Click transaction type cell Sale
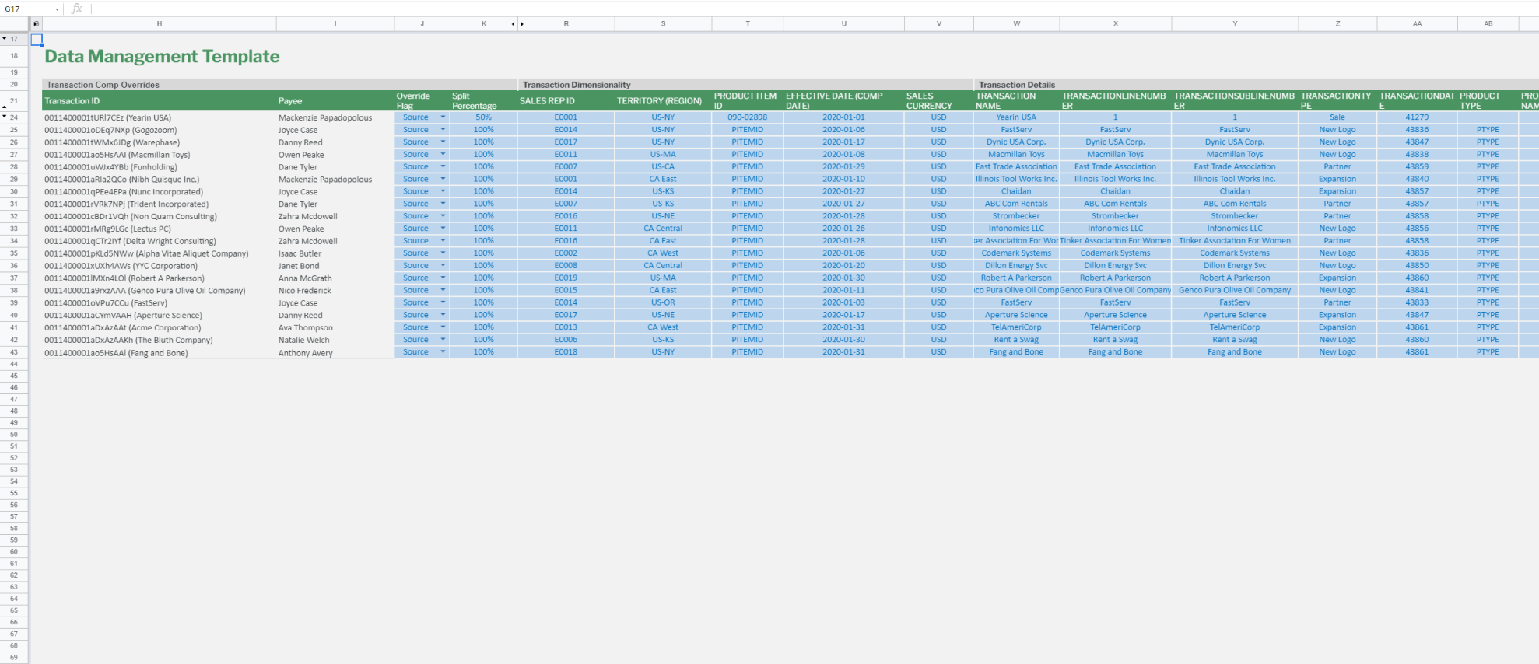 (1337, 117)
